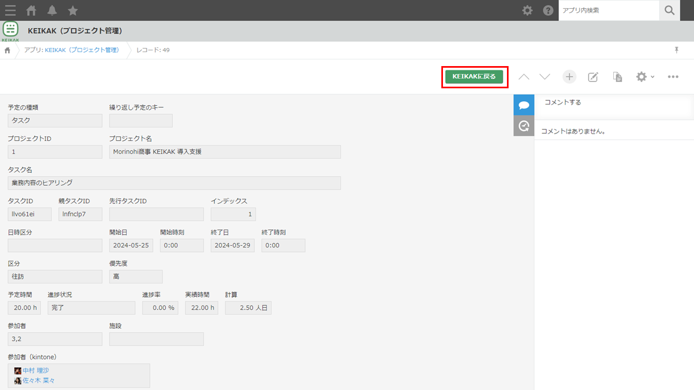Screen dimensions: 694x390
Task: Open 佐々木 菜々 user link
Action: coord(39,380)
